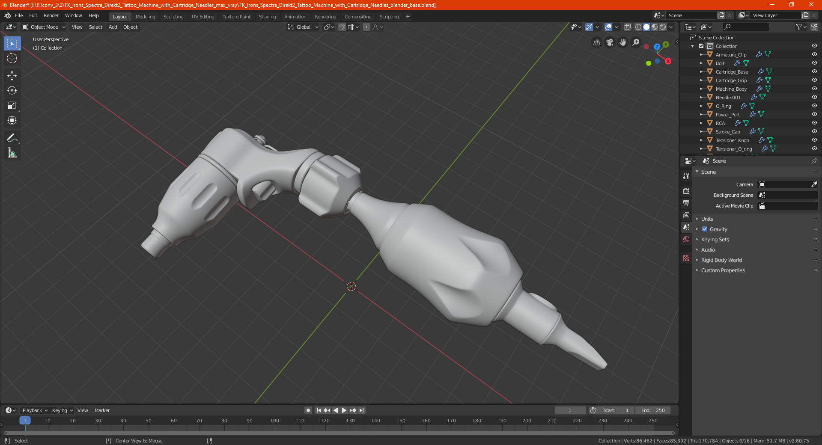Open the Playback dropdown
The width and height of the screenshot is (822, 445).
(x=35, y=410)
